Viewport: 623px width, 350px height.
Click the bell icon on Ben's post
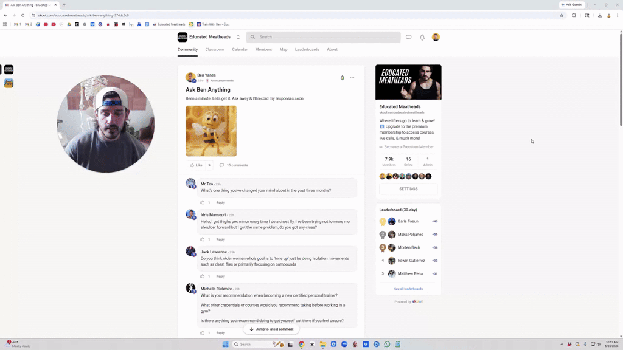tap(342, 78)
